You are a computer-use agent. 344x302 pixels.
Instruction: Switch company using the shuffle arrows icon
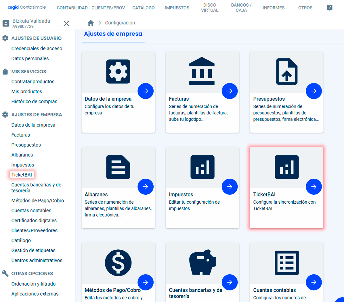click(x=66, y=23)
